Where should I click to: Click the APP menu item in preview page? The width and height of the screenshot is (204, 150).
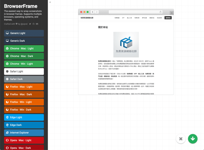pos(123,18)
